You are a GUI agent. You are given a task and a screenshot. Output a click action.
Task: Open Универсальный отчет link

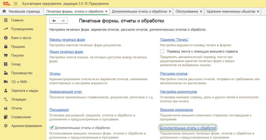[66, 91]
